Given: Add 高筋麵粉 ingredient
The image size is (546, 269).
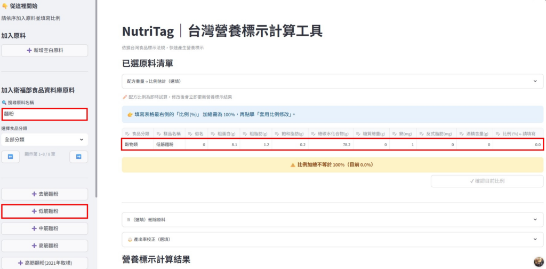Looking at the screenshot, I should tap(45, 246).
